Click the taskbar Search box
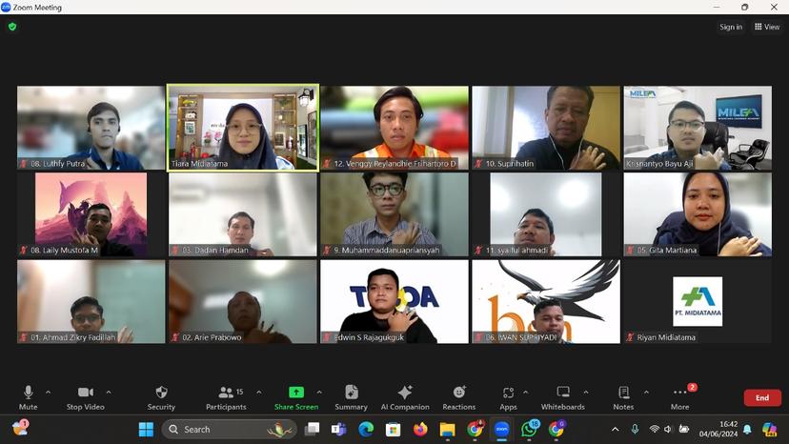 coord(230,430)
